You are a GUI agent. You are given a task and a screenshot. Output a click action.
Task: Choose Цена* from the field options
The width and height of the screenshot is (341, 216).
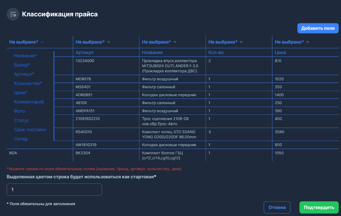click(x=21, y=92)
